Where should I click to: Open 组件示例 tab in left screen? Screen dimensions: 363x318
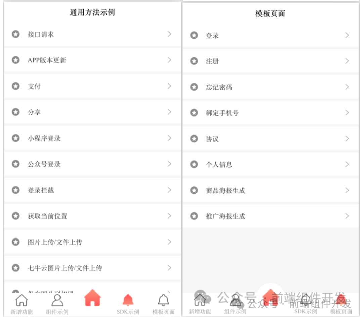[57, 304]
